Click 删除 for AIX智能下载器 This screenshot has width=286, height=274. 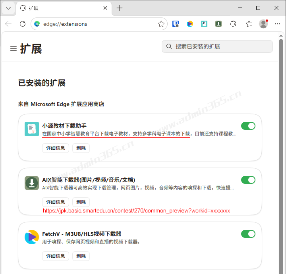pyautogui.click(x=81, y=202)
